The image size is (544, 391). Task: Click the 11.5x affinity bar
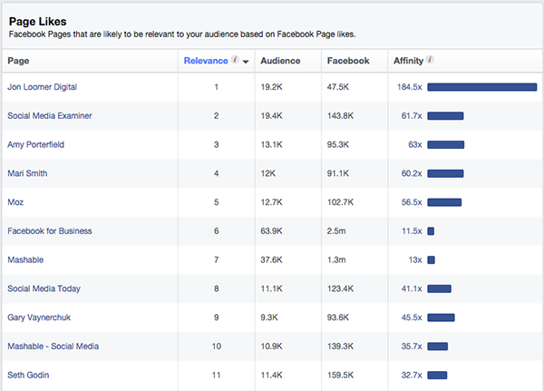point(431,231)
